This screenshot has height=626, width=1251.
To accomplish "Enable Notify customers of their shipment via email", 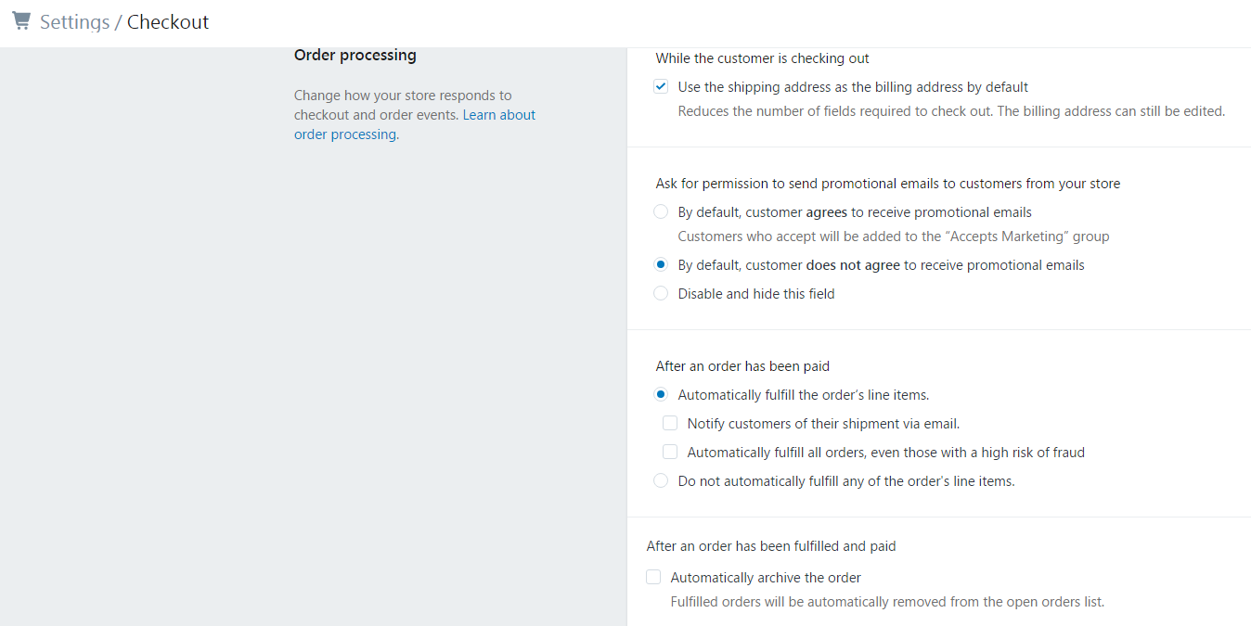I will point(670,424).
